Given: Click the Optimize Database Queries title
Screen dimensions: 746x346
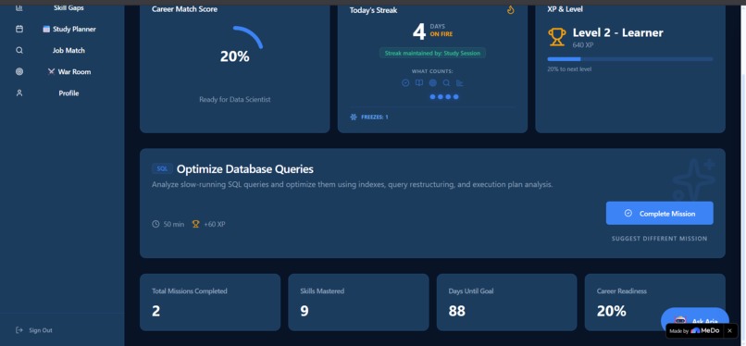Looking at the screenshot, I should (245, 169).
